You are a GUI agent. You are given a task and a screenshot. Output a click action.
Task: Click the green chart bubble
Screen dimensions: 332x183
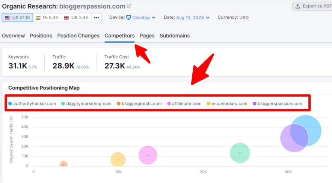click(240, 153)
